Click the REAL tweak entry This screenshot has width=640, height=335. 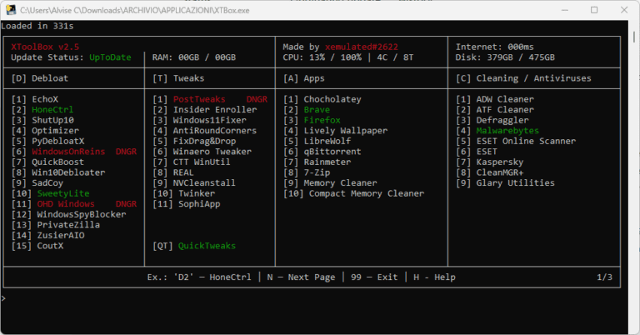click(x=173, y=172)
